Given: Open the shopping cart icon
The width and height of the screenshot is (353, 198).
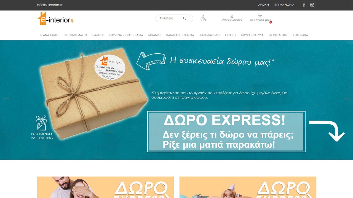Looking at the screenshot, I should tap(260, 16).
